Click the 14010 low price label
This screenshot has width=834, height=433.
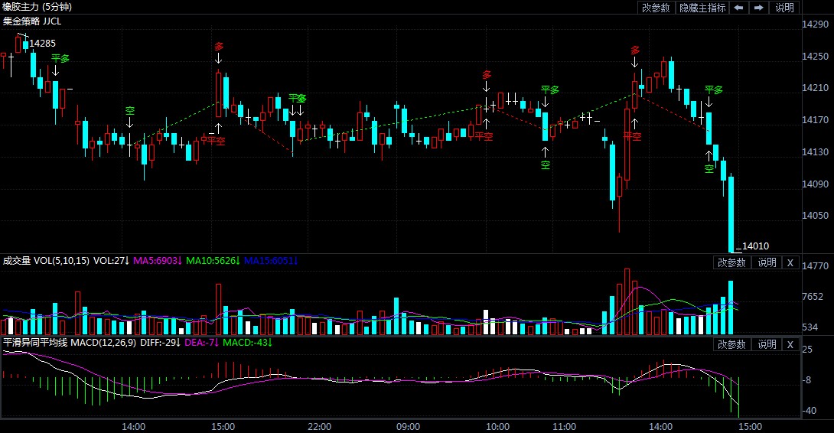tap(755, 246)
